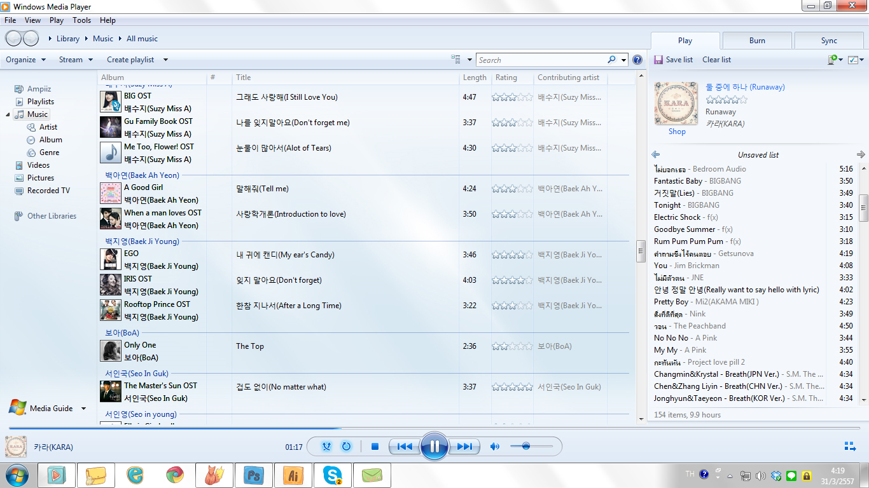Mute the player volume
869x488 pixels.
pos(495,447)
